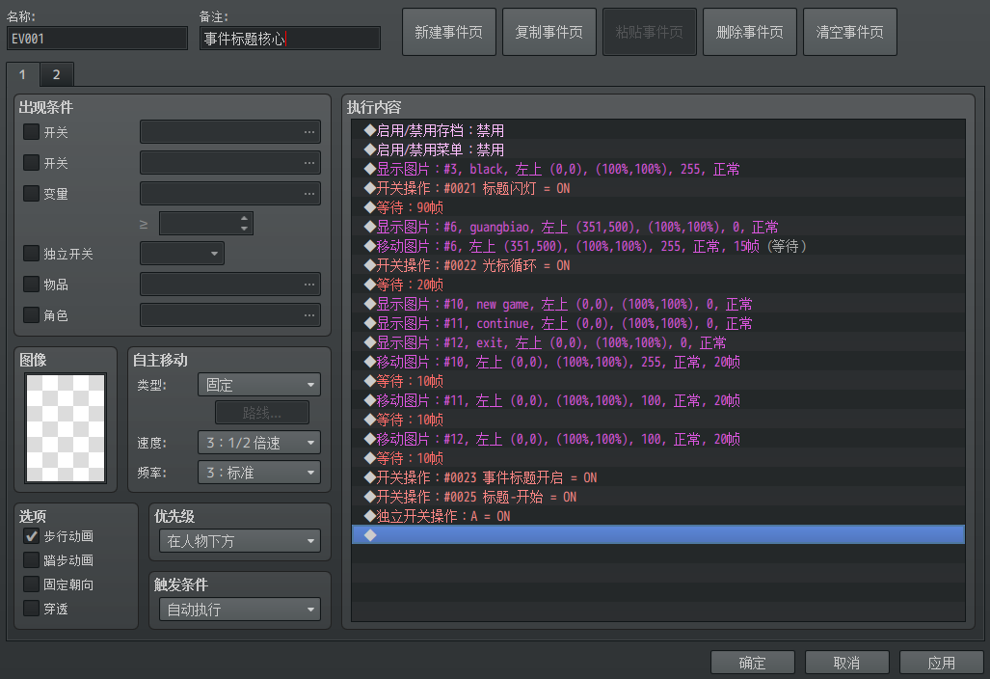
Task: Open the 速度 dropdown showing 1/2 倍速
Action: click(x=259, y=443)
